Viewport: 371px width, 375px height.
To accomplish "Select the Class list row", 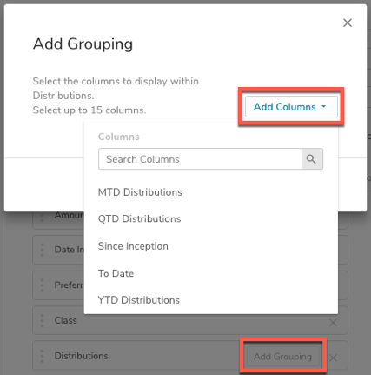I will click(x=190, y=320).
